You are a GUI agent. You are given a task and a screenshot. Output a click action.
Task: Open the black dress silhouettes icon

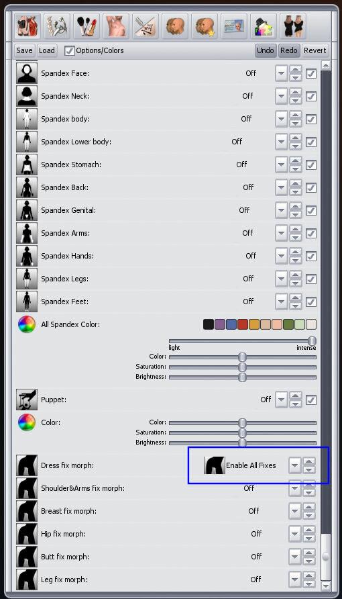tap(293, 26)
